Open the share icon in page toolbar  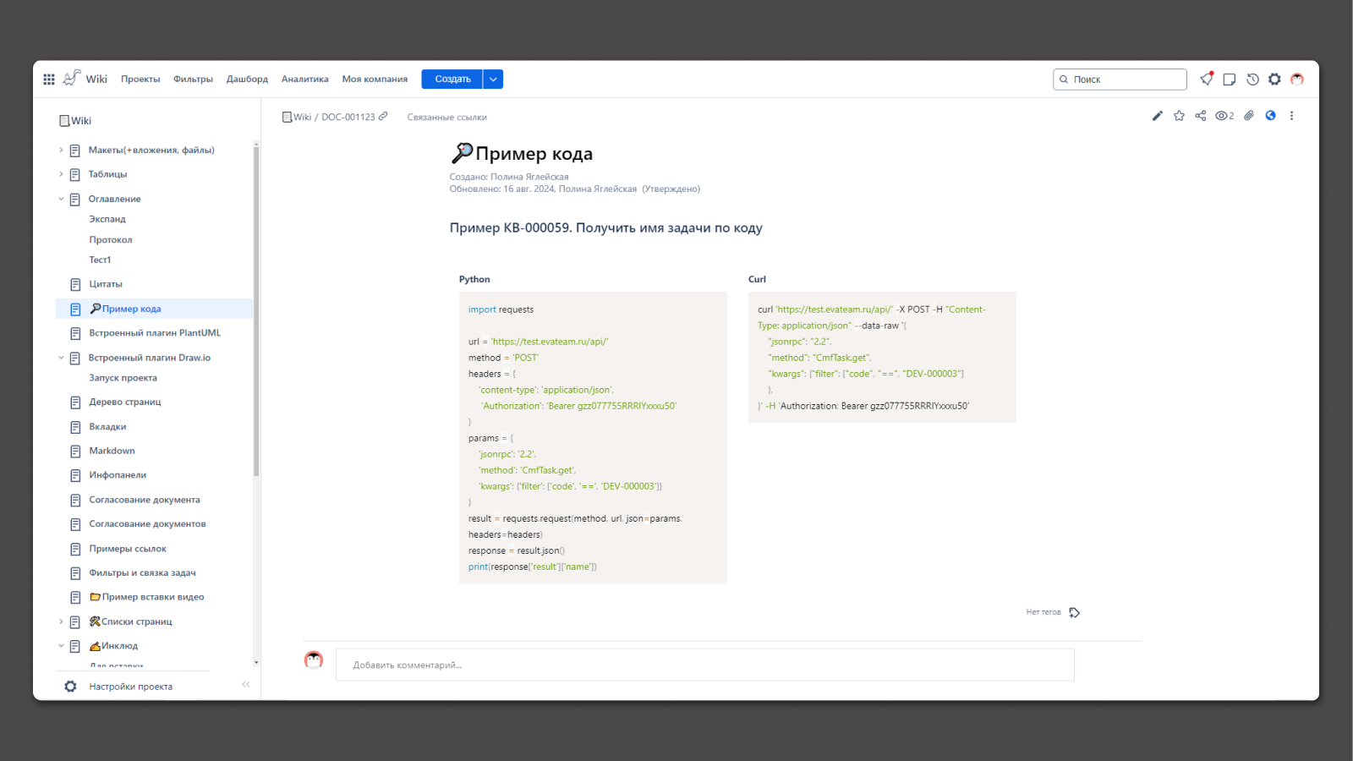tap(1200, 116)
